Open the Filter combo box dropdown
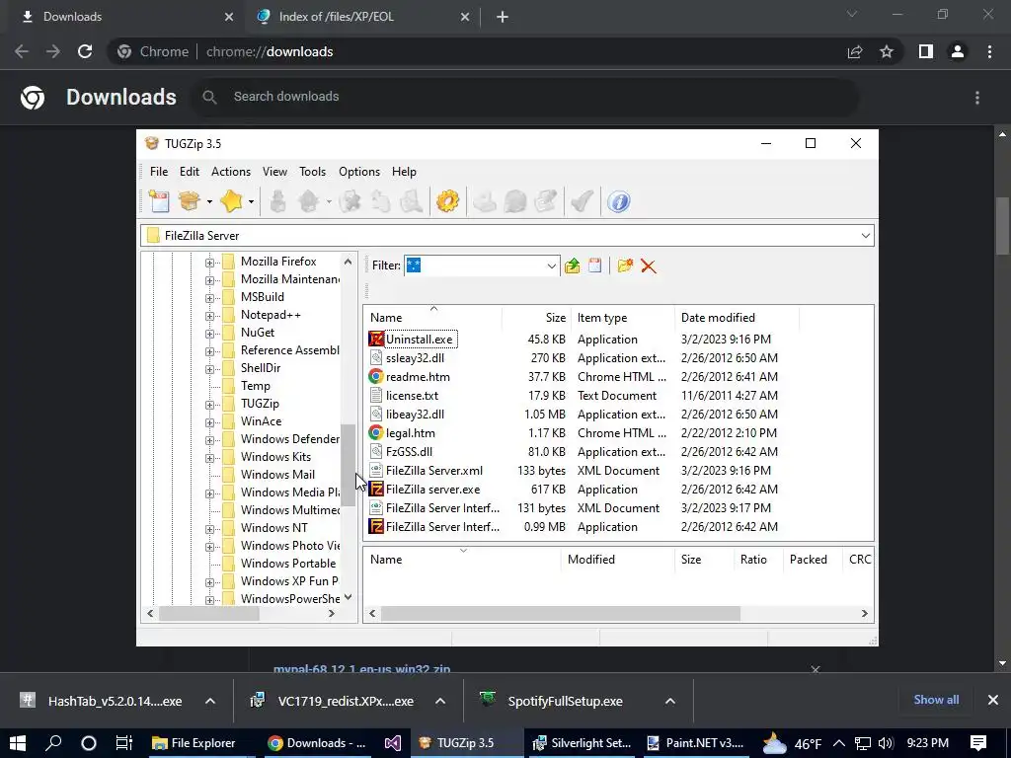Image resolution: width=1011 pixels, height=758 pixels. 551,265
